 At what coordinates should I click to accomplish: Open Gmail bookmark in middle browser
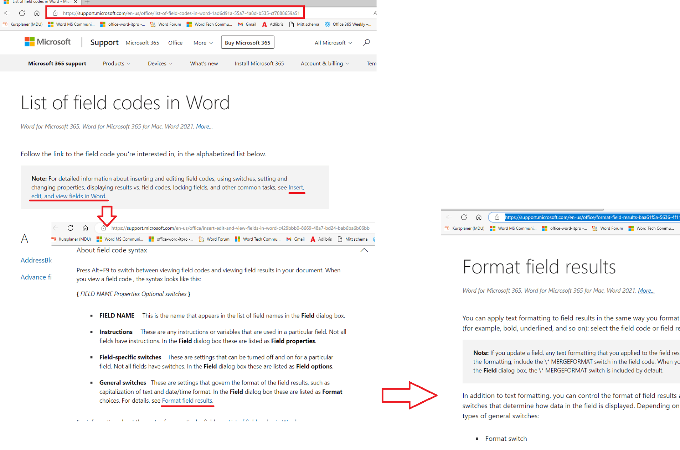[x=295, y=239]
